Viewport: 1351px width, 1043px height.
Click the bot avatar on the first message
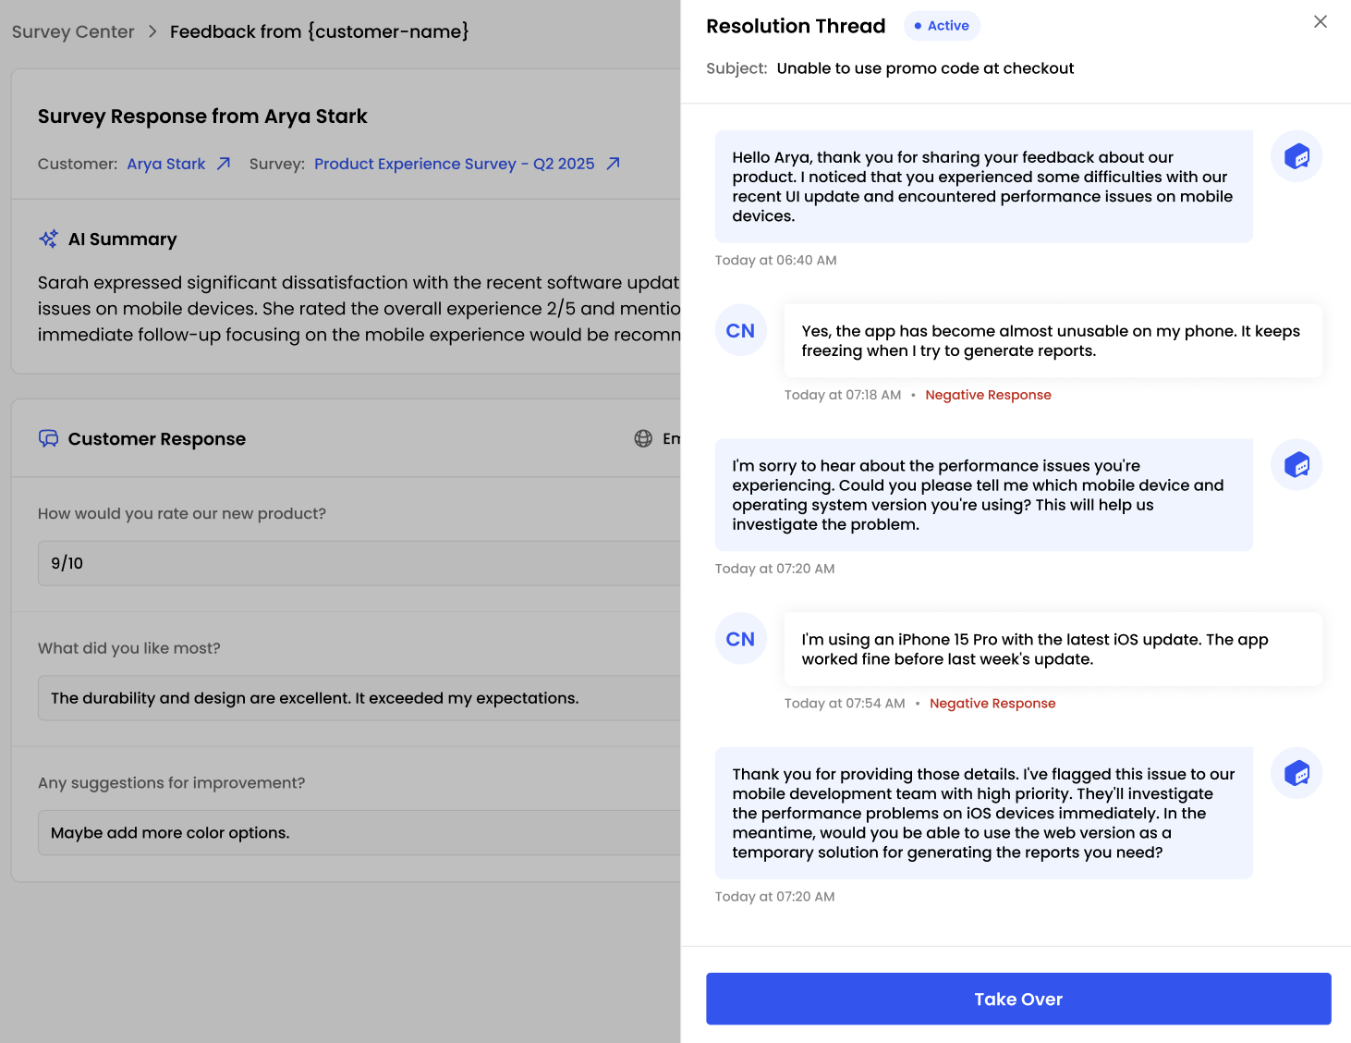click(x=1296, y=156)
